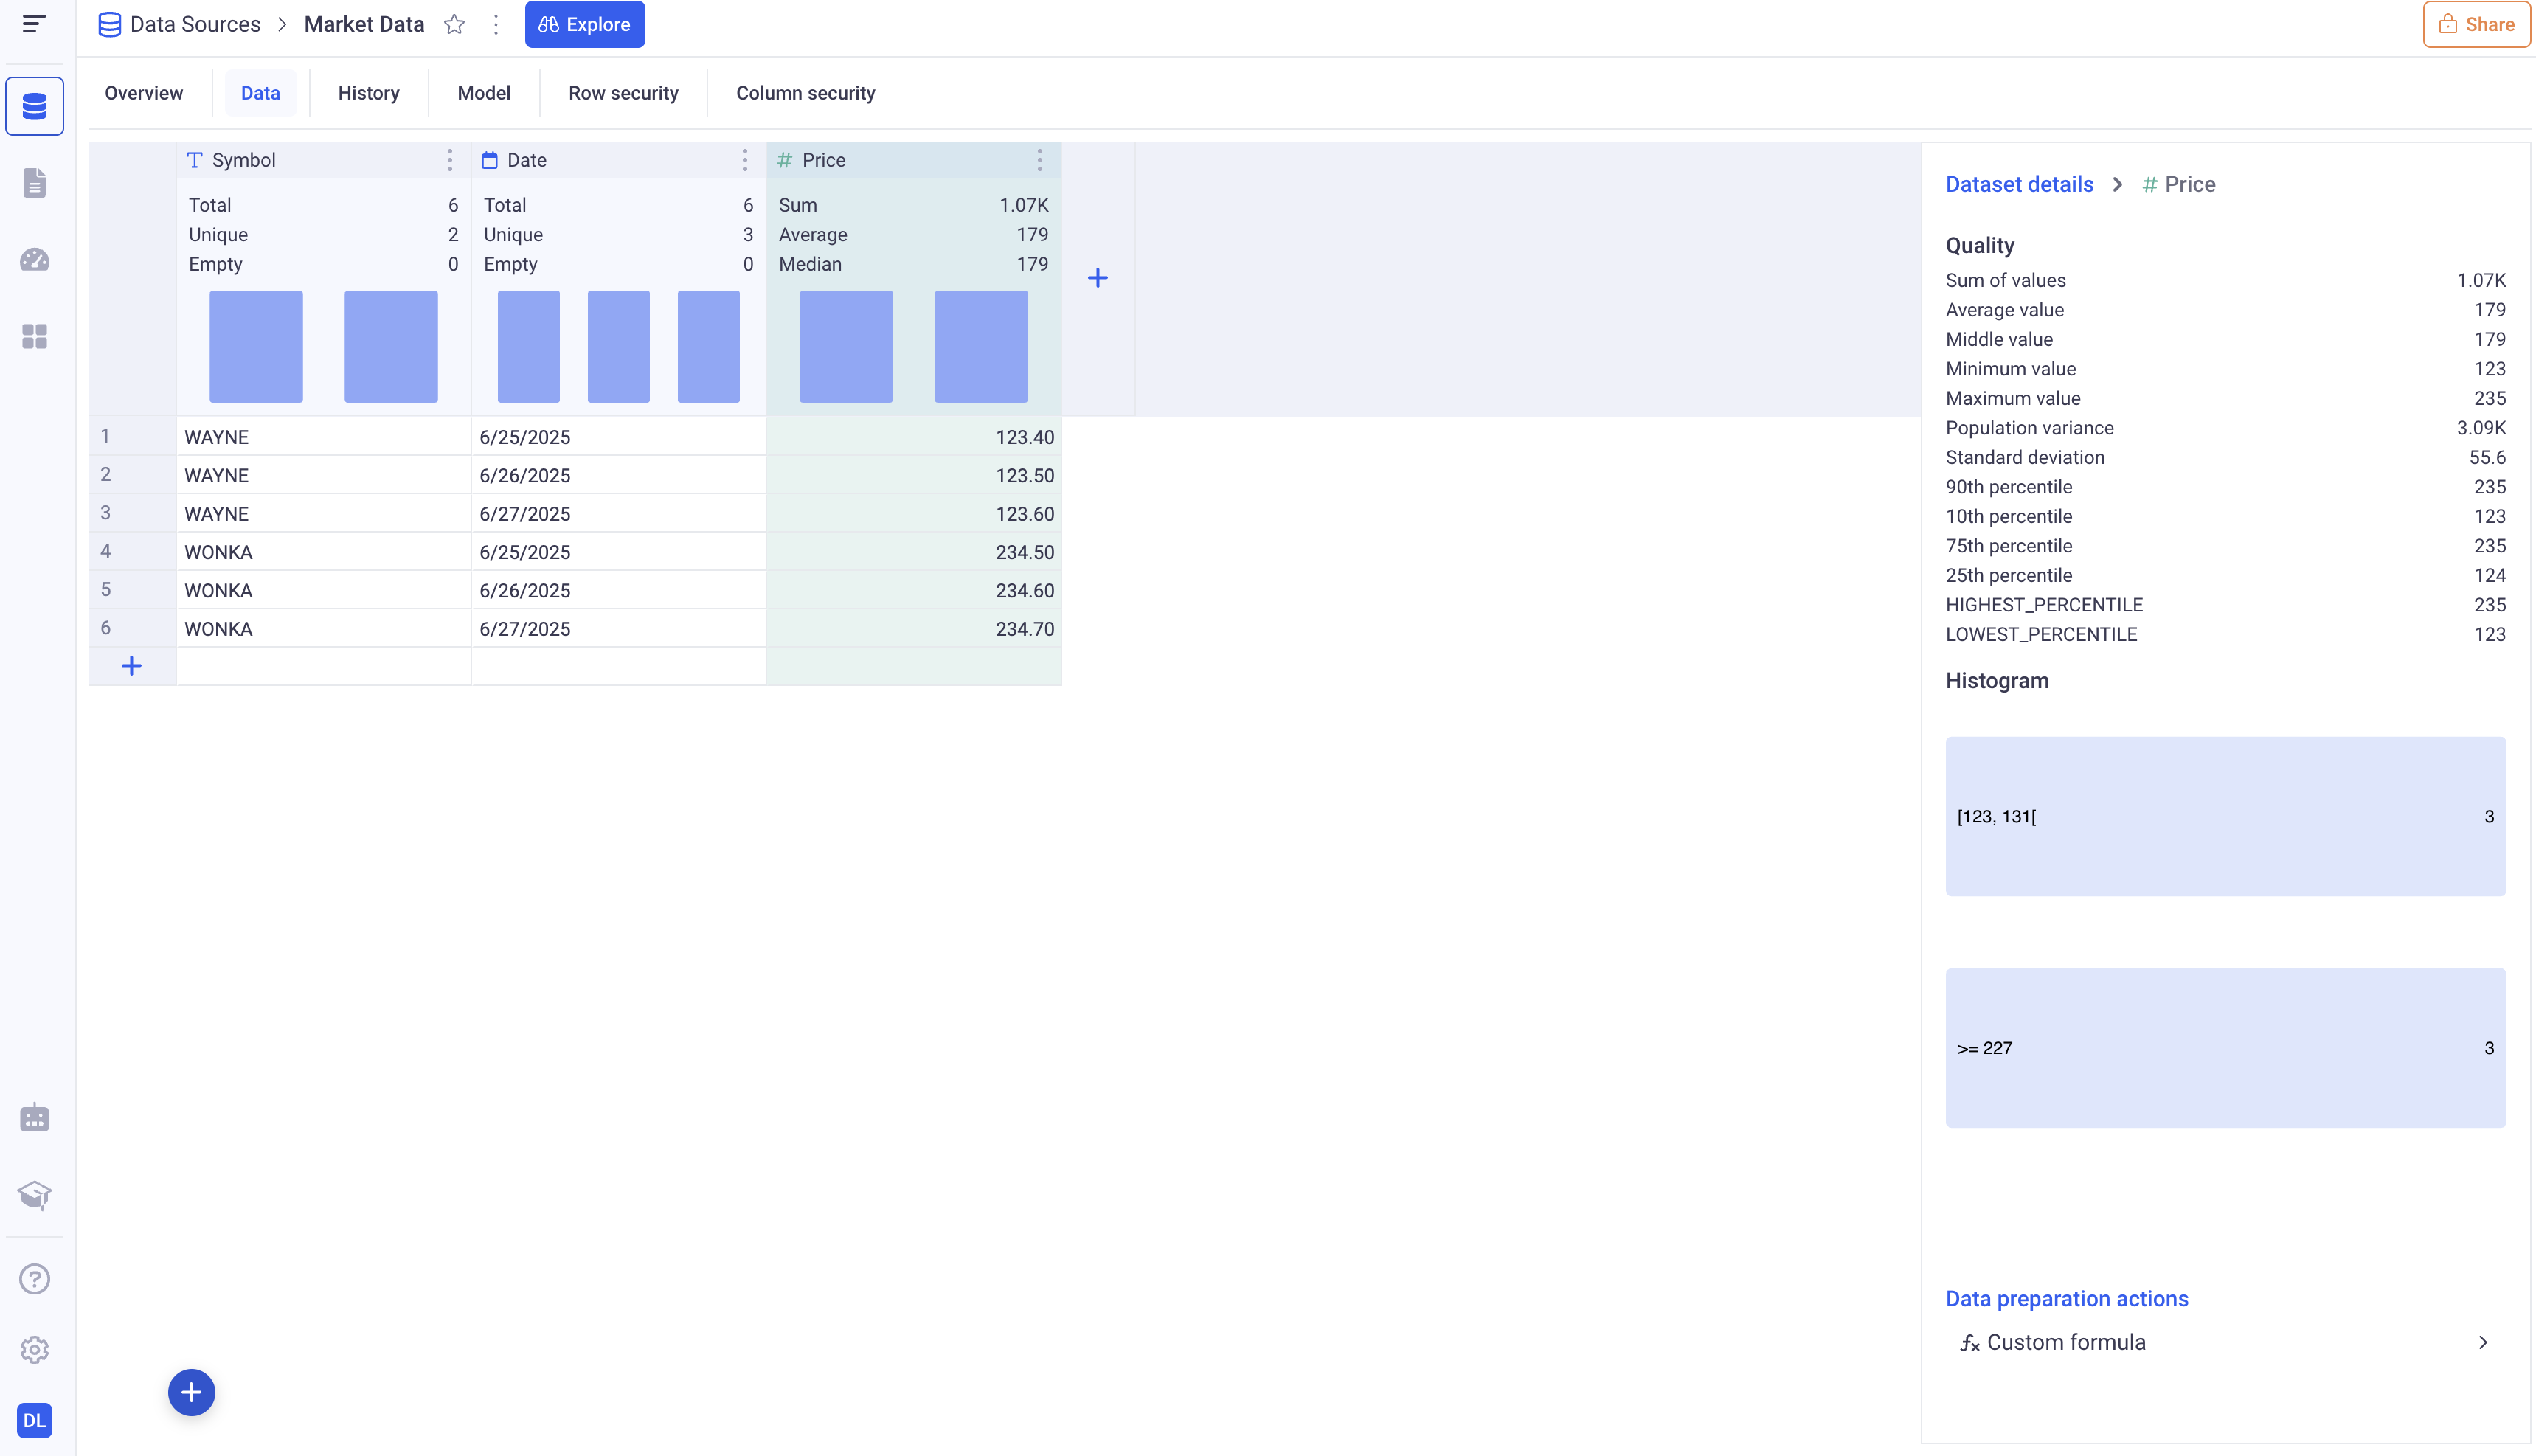The width and height of the screenshot is (2536, 1456).
Task: Open the settings gear icon
Action: click(34, 1350)
